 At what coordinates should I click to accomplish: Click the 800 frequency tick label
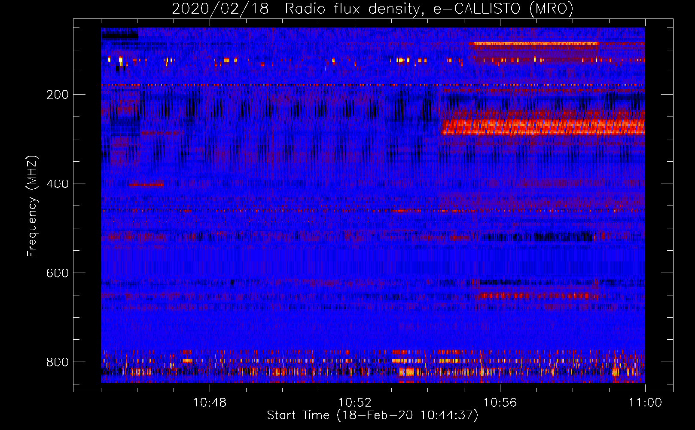pos(58,362)
